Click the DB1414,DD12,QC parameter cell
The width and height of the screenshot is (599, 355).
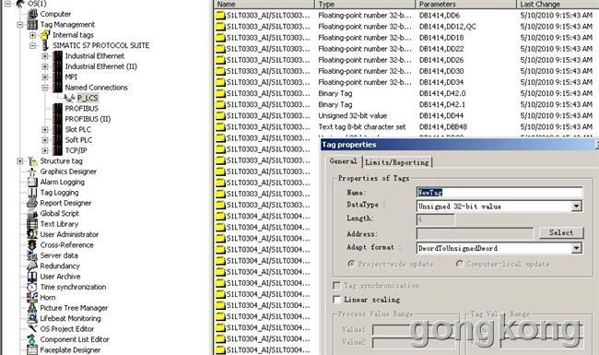coord(447,27)
